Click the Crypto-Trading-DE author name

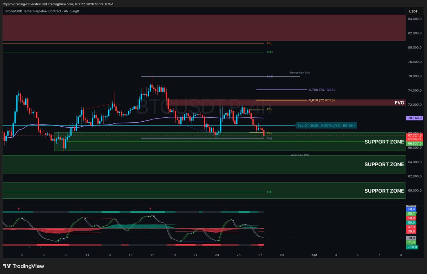(17, 5)
